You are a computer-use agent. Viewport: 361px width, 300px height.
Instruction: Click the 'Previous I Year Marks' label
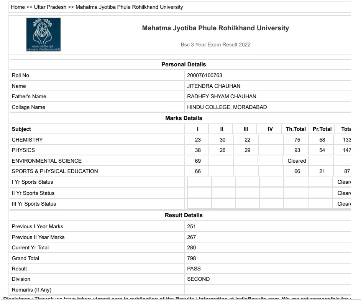38,226
